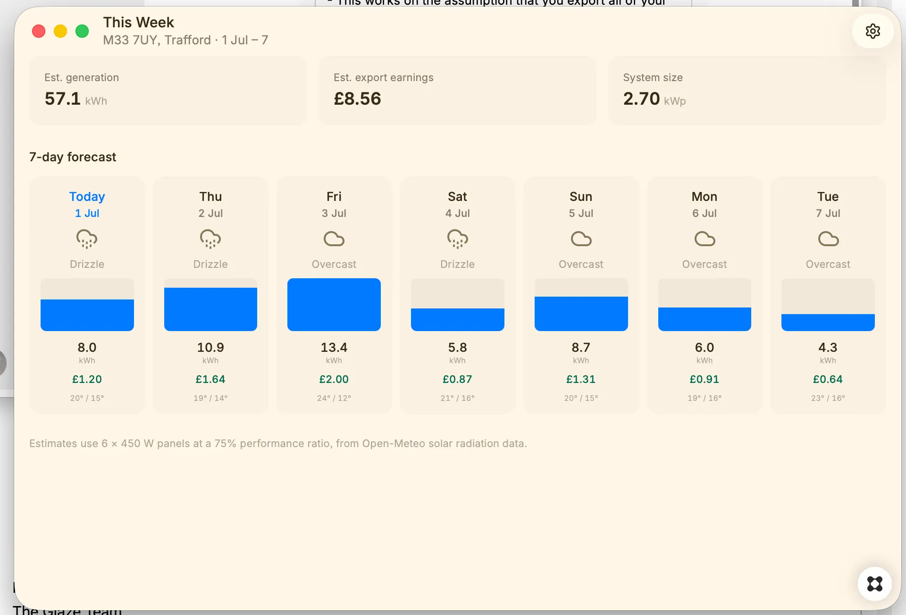Minimize the window with the yellow button
The height and width of the screenshot is (615, 906).
60,31
